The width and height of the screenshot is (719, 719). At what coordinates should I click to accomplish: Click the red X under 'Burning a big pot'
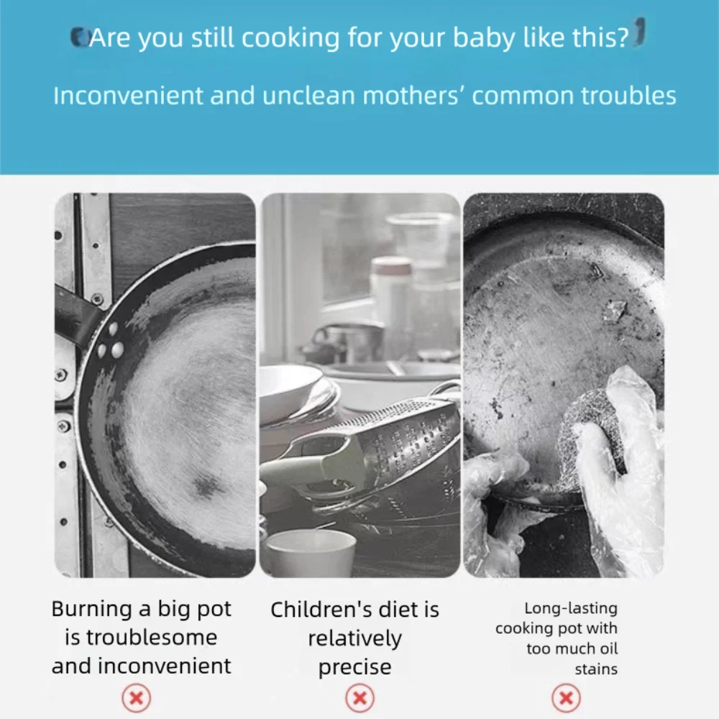(136, 698)
